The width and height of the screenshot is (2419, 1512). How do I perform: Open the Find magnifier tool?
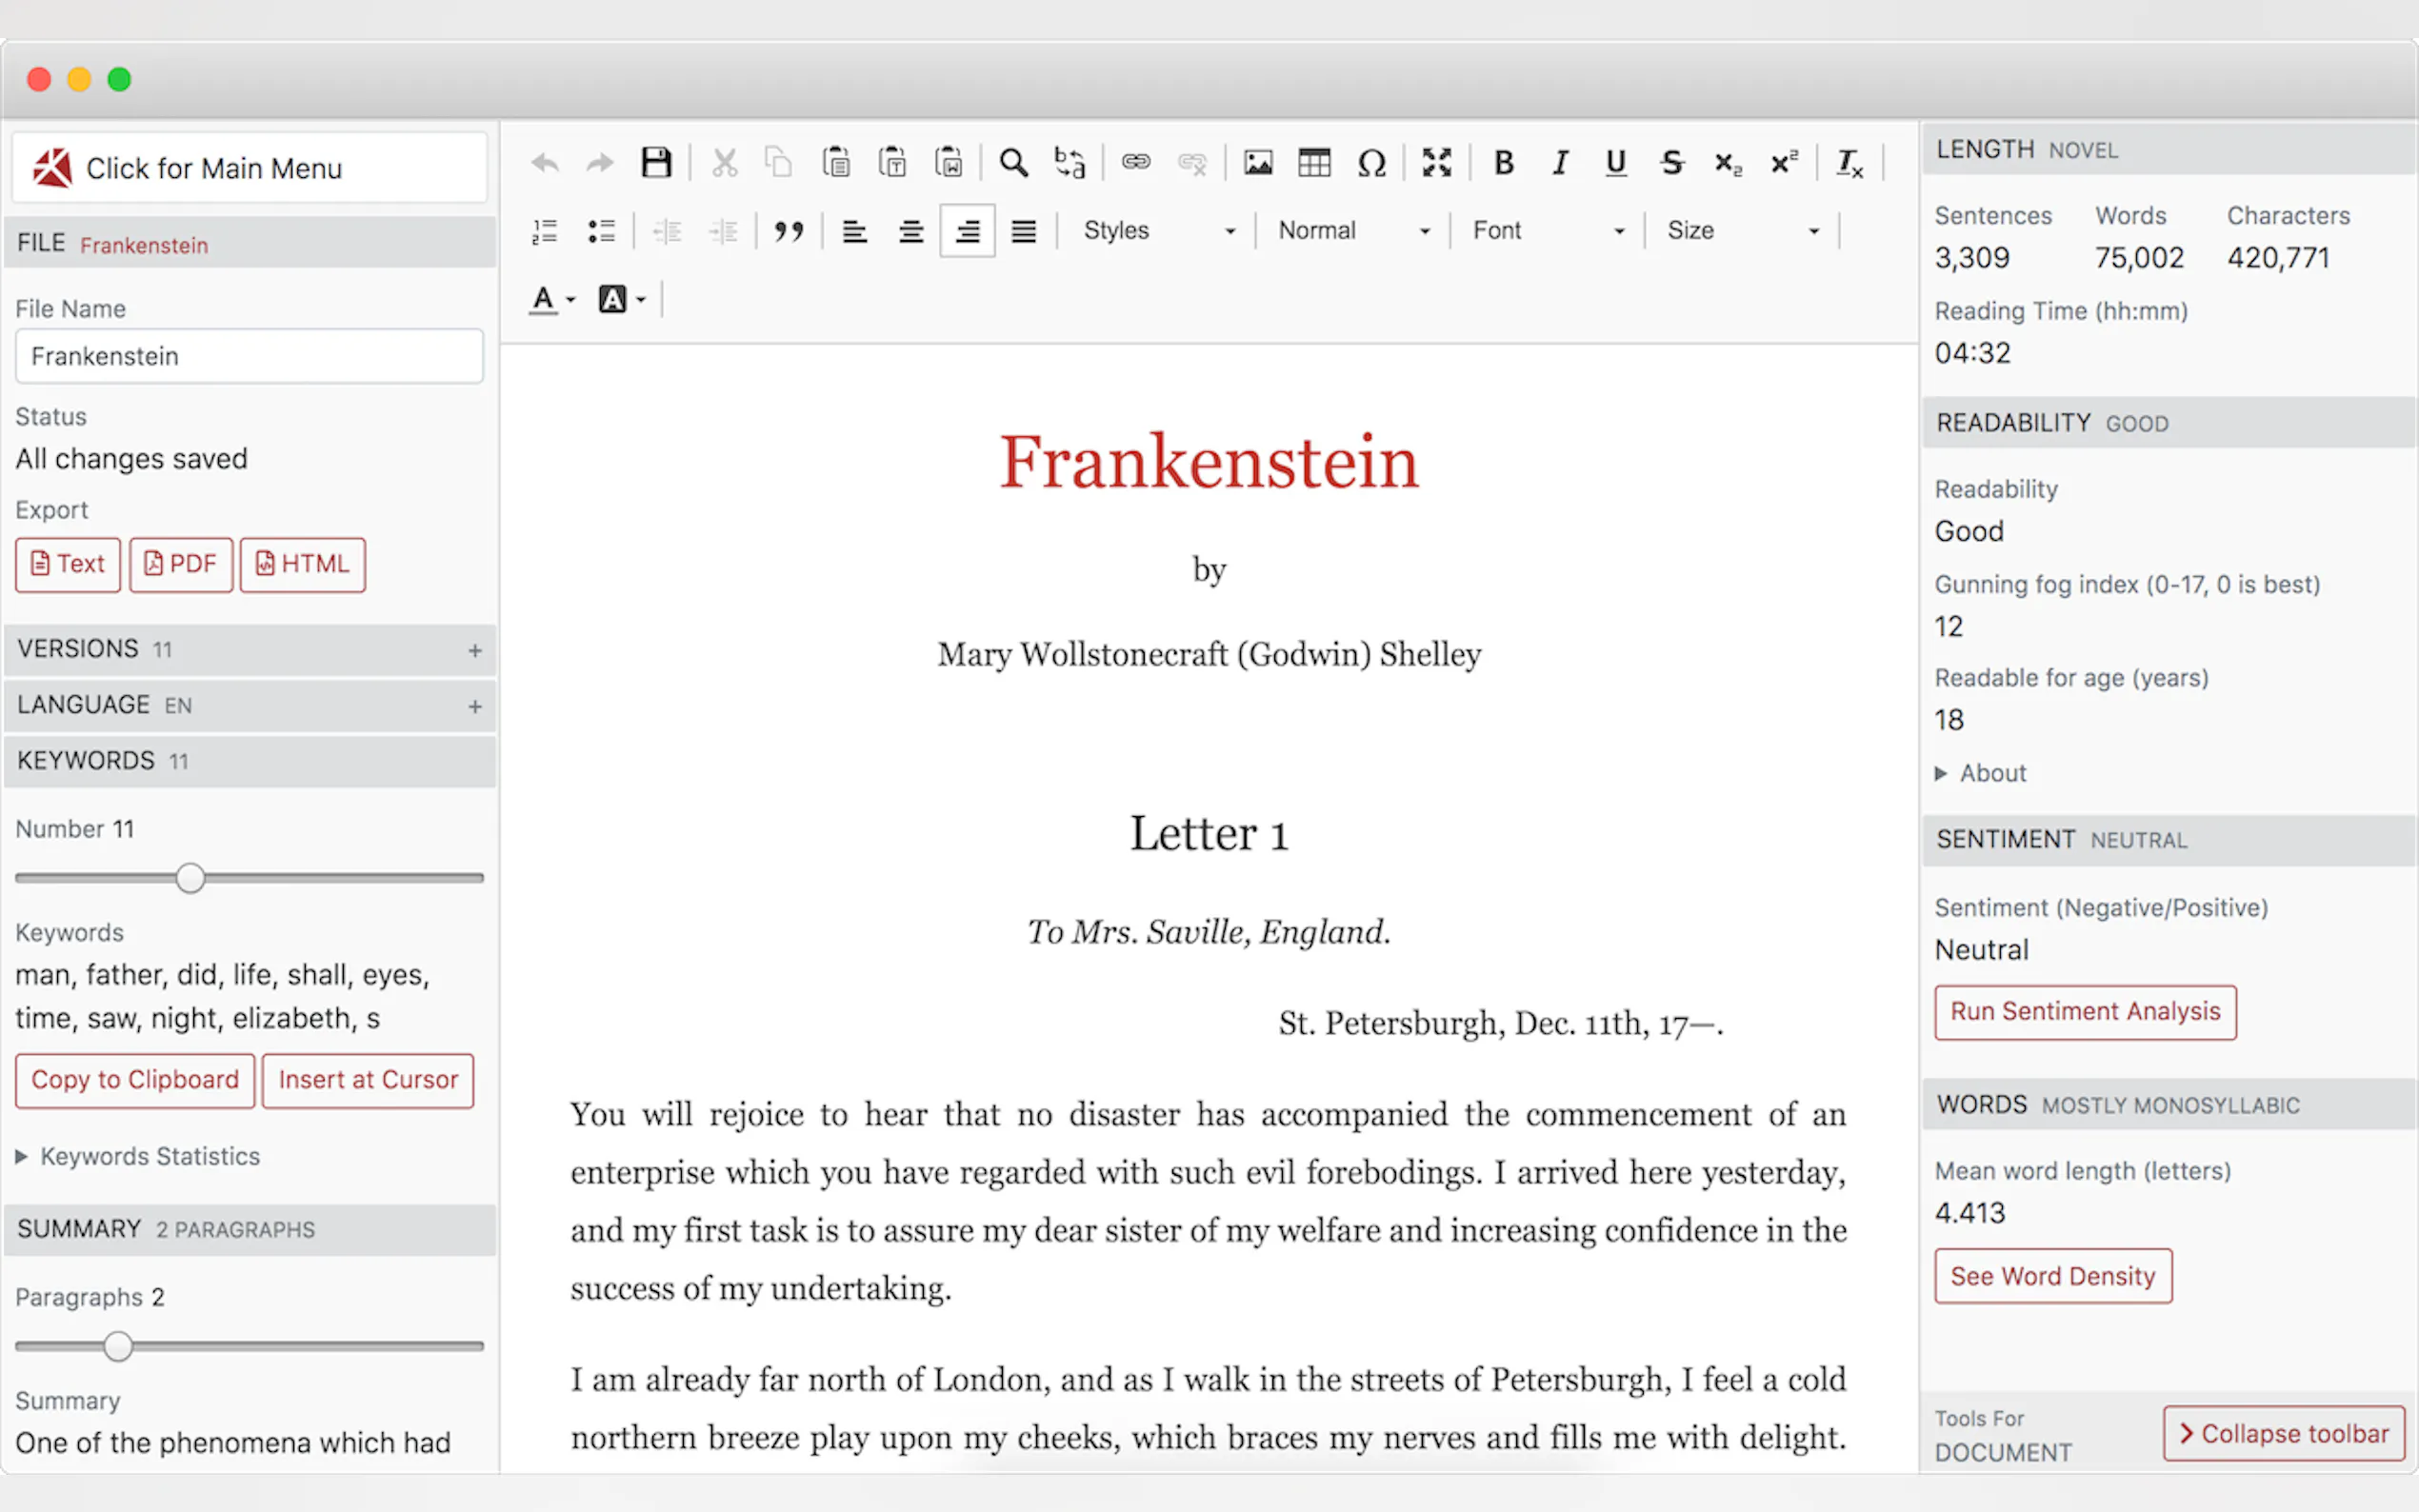click(1013, 162)
